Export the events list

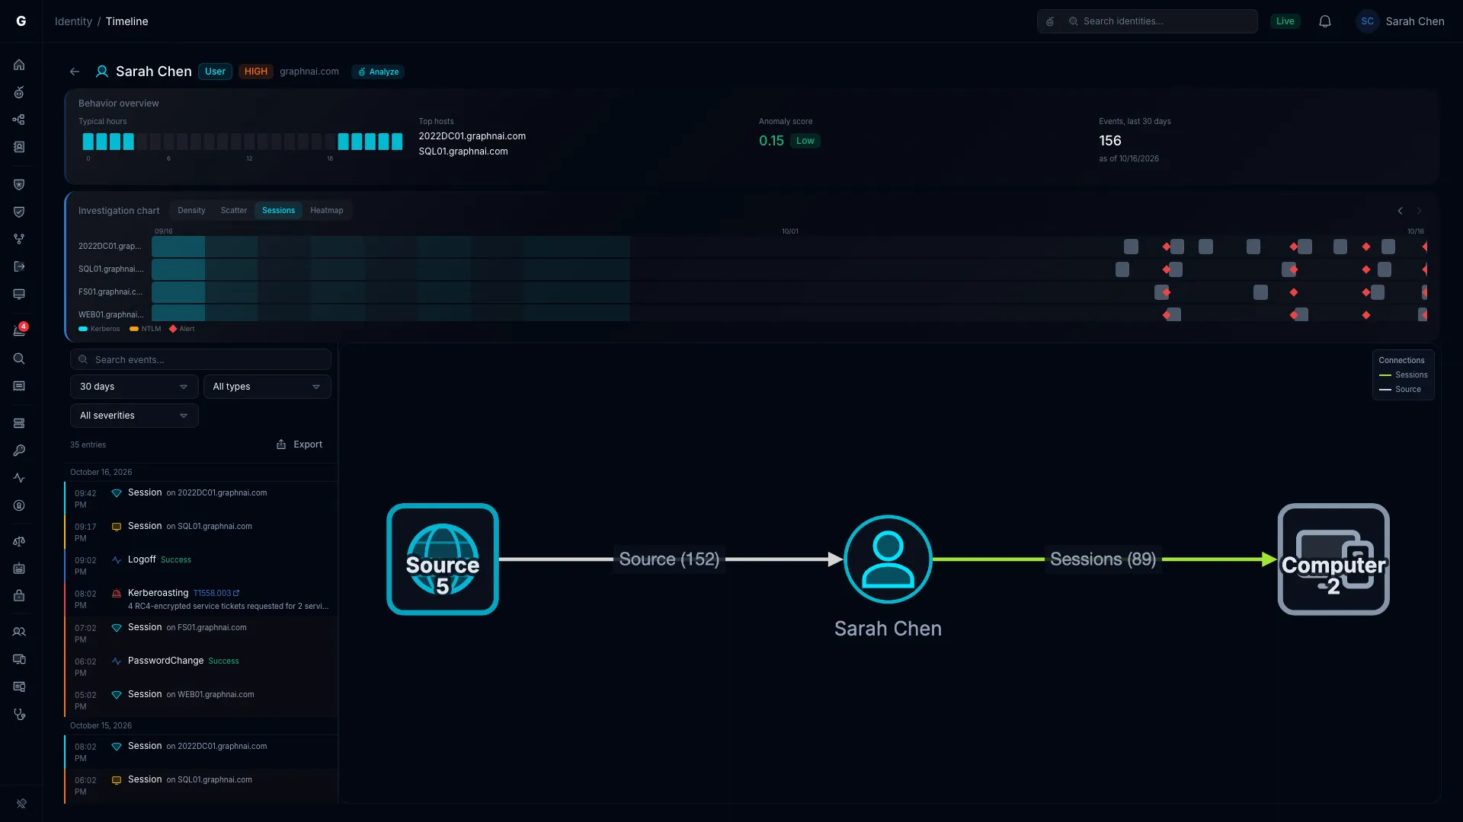pyautogui.click(x=299, y=444)
